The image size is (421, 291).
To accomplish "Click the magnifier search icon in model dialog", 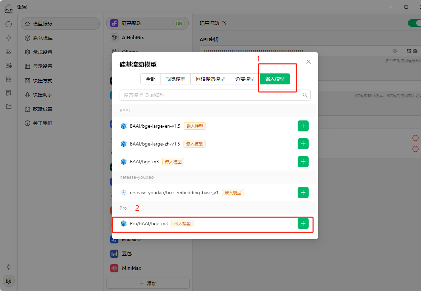I will pyautogui.click(x=305, y=95).
